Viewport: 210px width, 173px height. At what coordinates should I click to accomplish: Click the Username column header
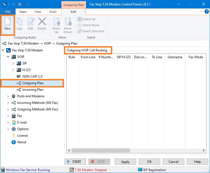tap(175, 57)
